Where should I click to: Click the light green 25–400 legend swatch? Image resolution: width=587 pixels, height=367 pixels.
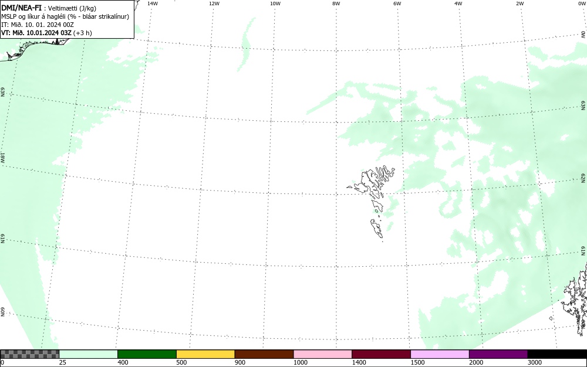point(89,354)
